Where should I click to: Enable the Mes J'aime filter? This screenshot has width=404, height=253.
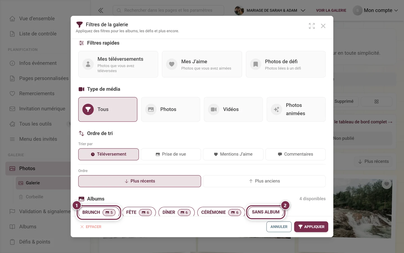(202, 64)
